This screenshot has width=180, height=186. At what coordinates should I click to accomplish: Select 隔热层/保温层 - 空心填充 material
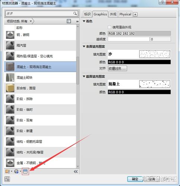(40, 56)
